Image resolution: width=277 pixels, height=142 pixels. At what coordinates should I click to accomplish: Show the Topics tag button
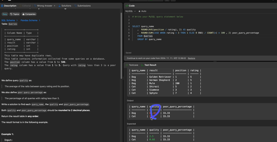pyautogui.click(x=15, y=14)
